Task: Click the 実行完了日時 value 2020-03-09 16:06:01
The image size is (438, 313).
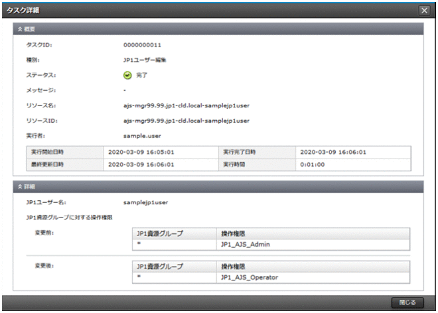Action: coord(333,152)
